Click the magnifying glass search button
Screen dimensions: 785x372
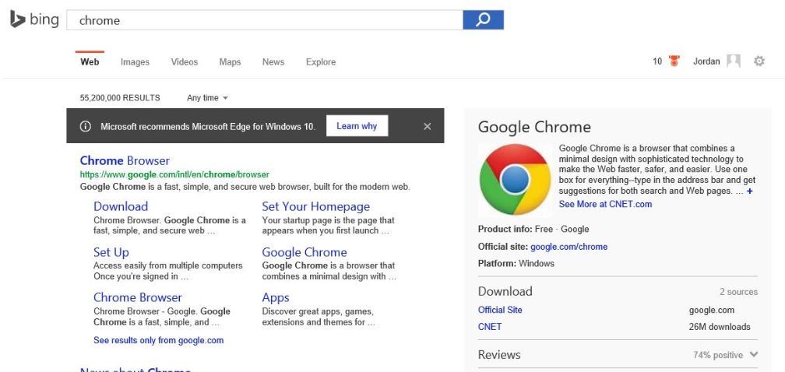tap(483, 19)
